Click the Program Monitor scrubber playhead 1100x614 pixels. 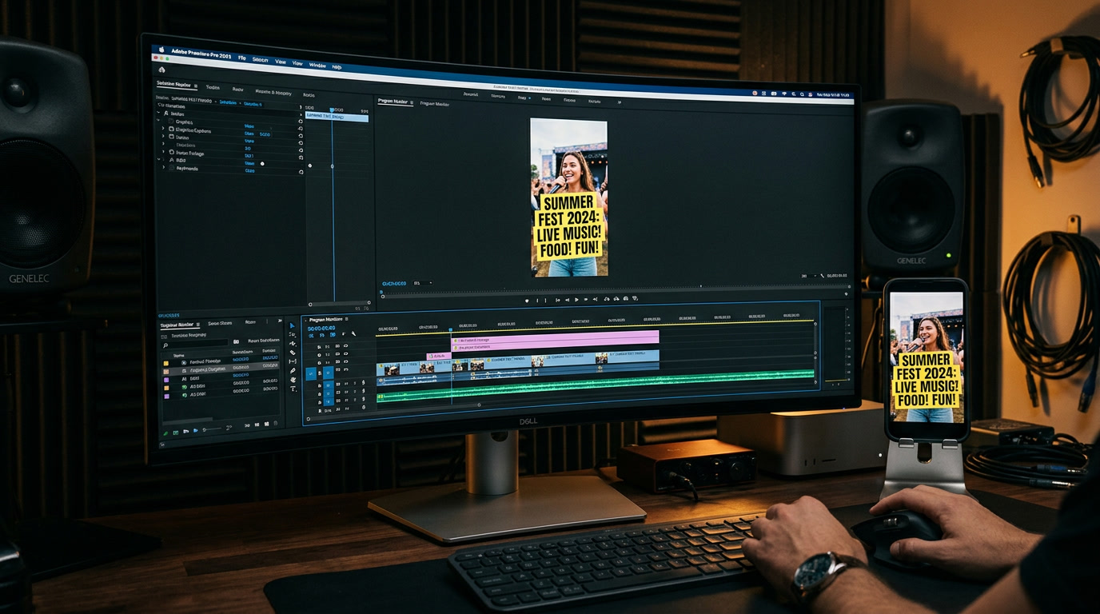pyautogui.click(x=381, y=293)
